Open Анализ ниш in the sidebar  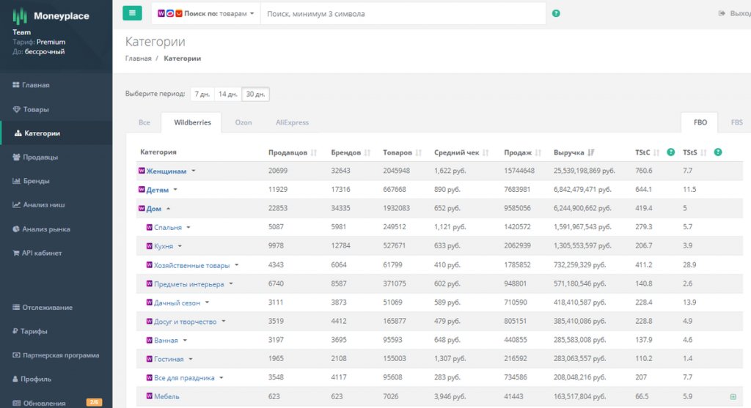[x=44, y=205]
